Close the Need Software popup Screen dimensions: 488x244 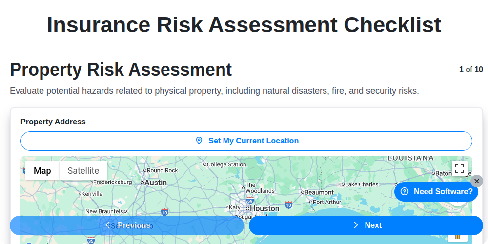[x=477, y=181]
